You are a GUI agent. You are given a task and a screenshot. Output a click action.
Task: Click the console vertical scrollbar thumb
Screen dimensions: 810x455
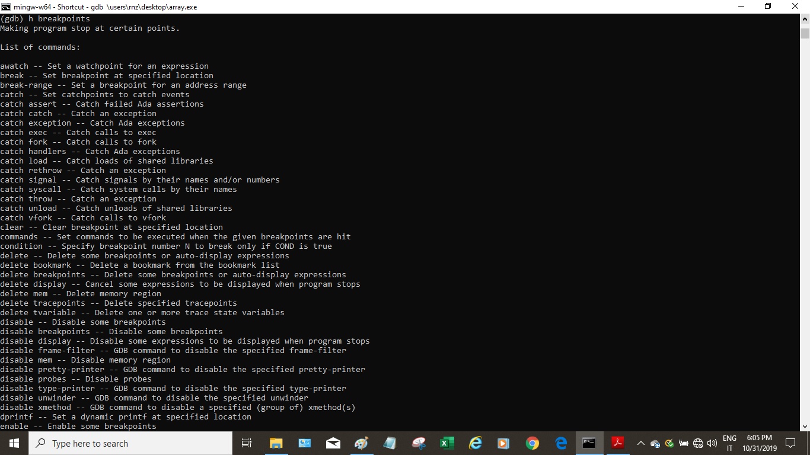[805, 33]
